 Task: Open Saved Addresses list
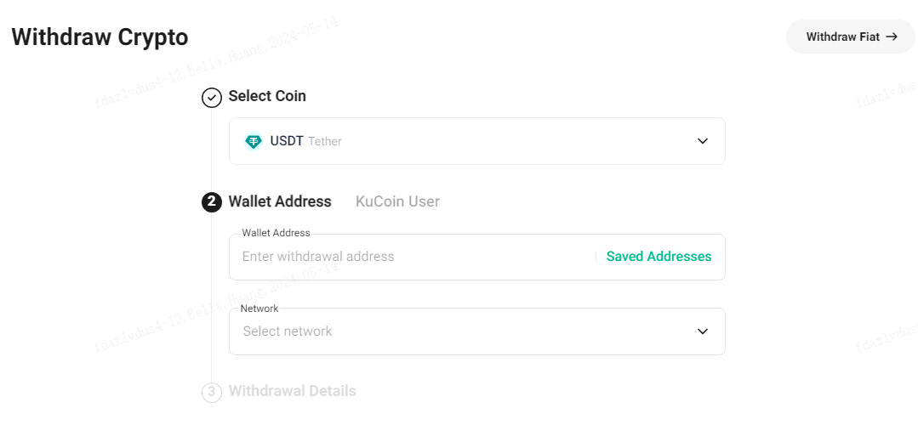(659, 257)
